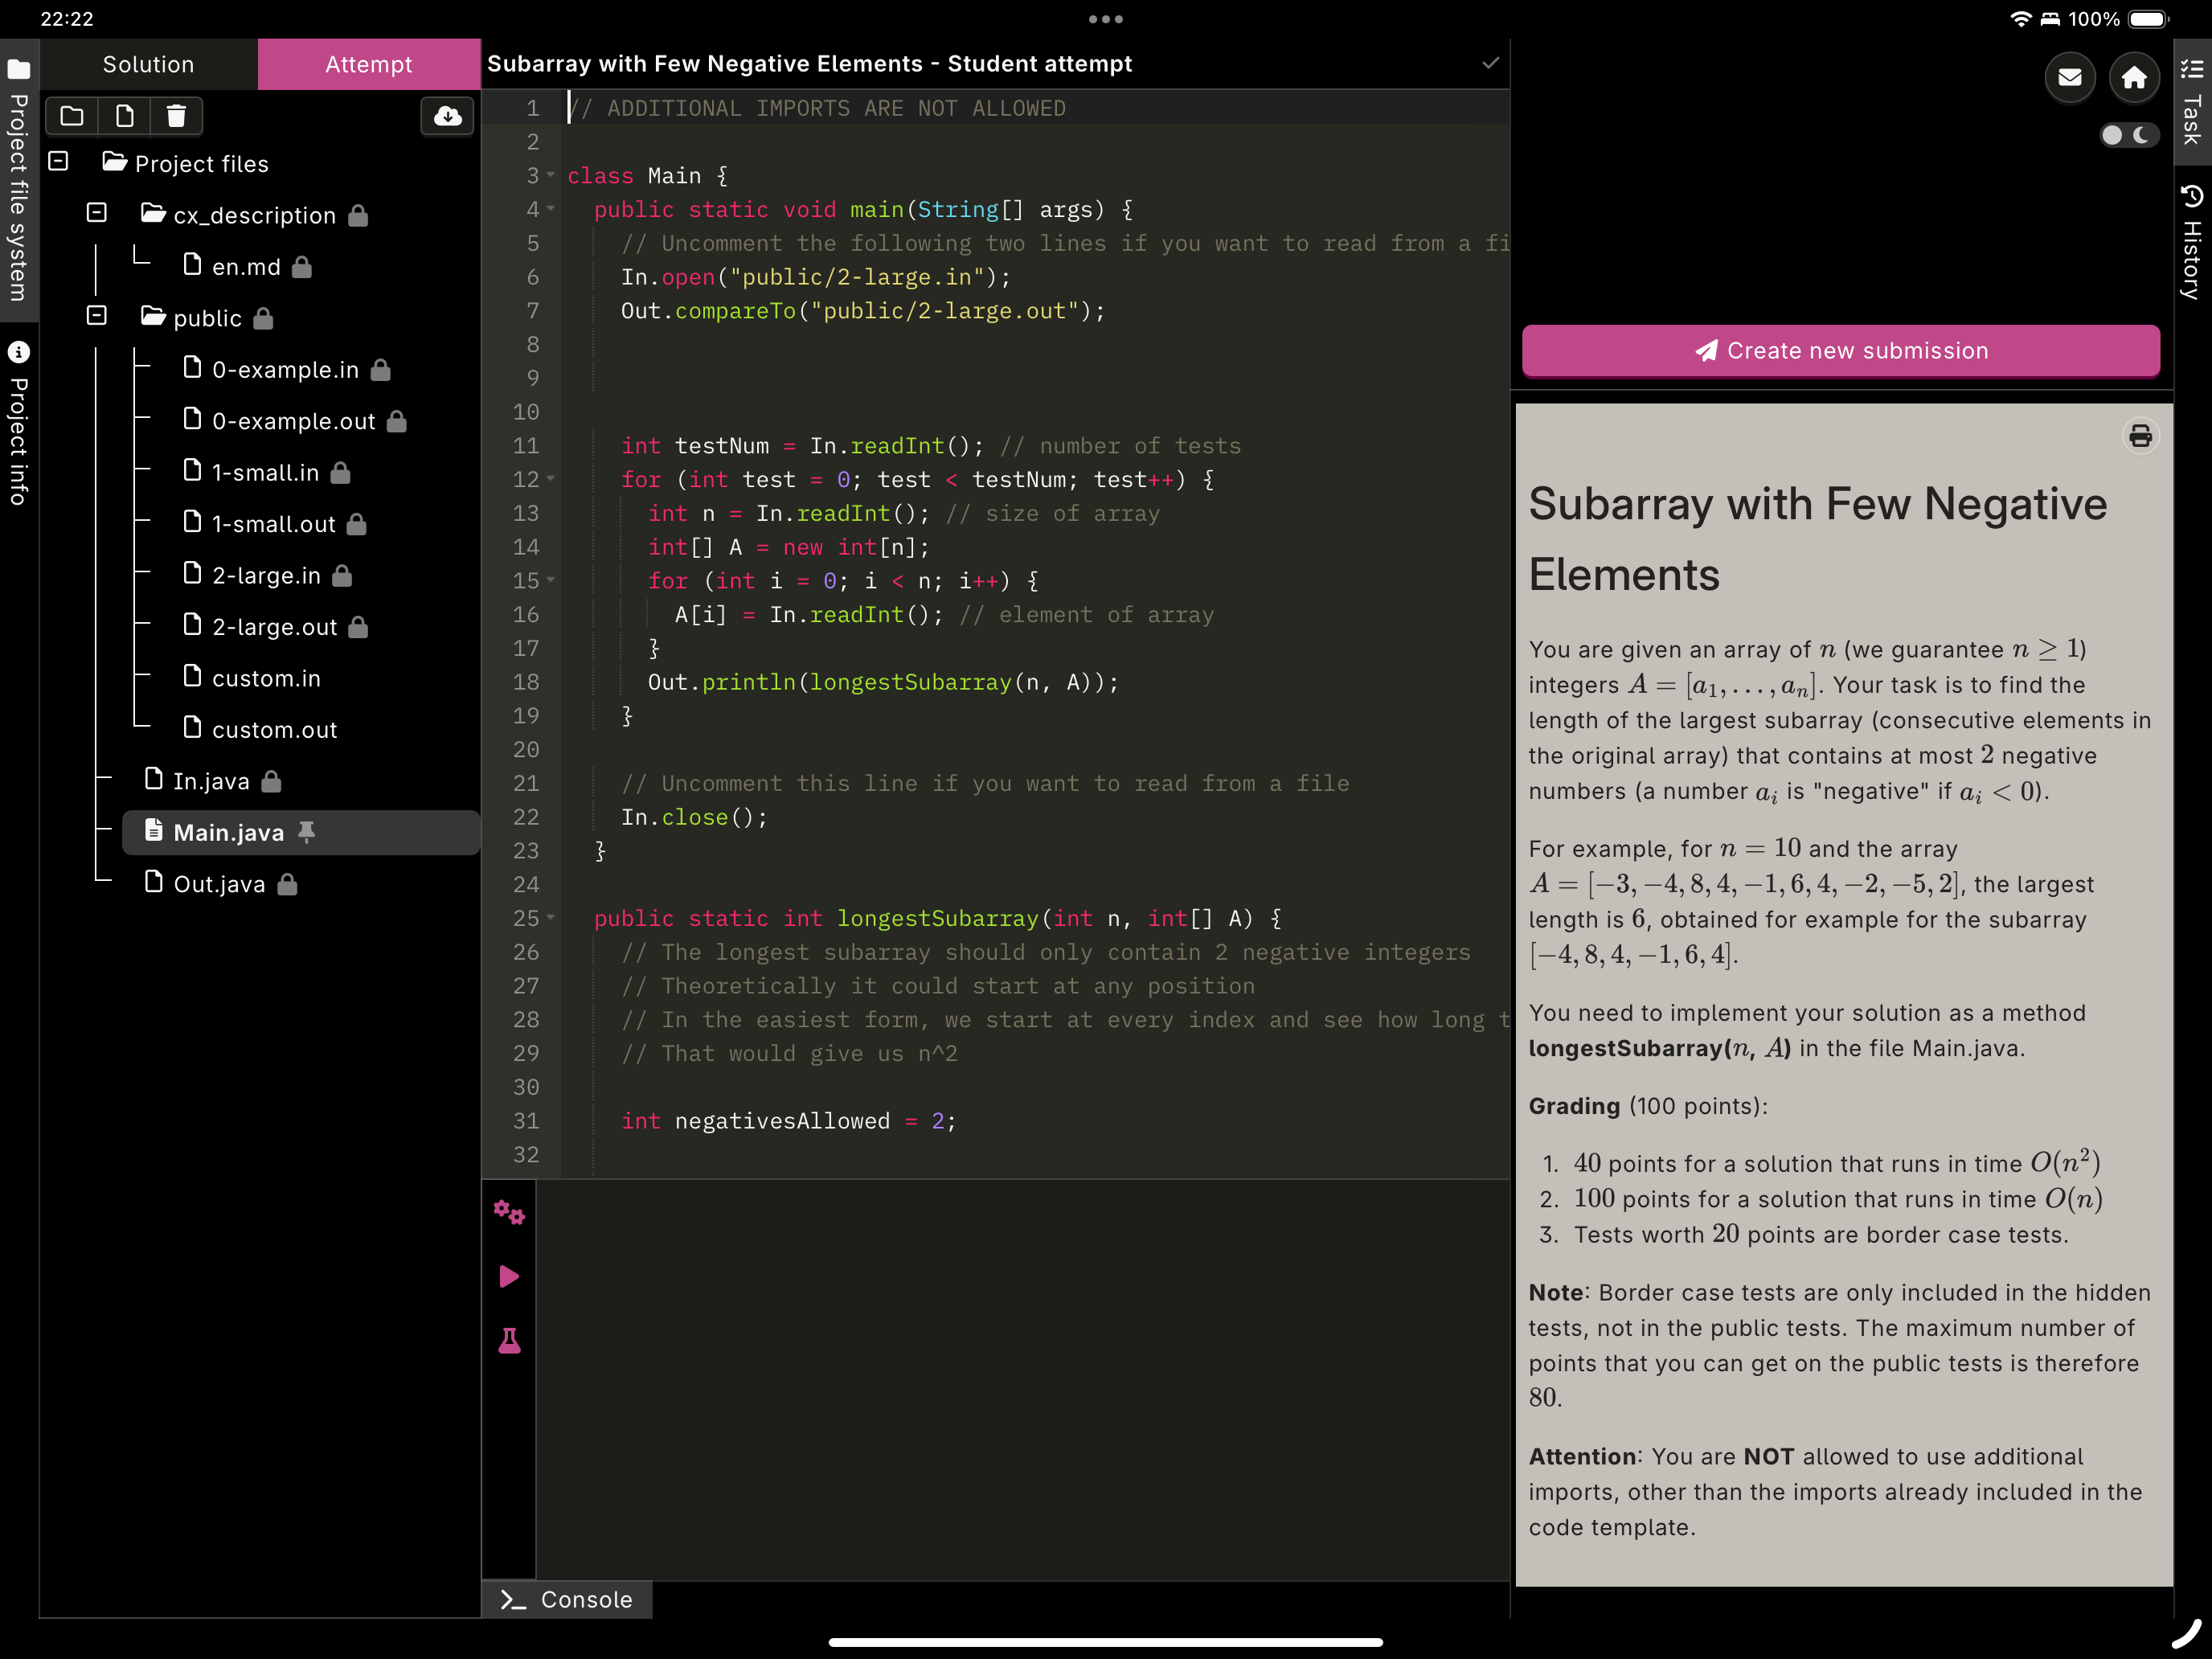2212x1659 pixels.
Task: Download project using cloud download icon
Action: [448, 116]
